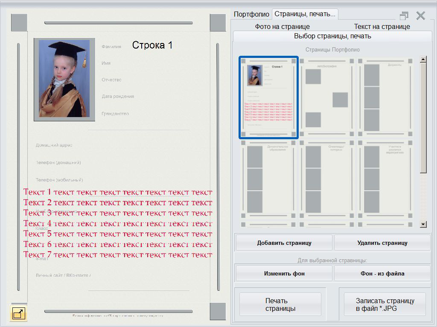Select the child's graduation photo on page
This screenshot has height=327, width=437.
pos(64,80)
